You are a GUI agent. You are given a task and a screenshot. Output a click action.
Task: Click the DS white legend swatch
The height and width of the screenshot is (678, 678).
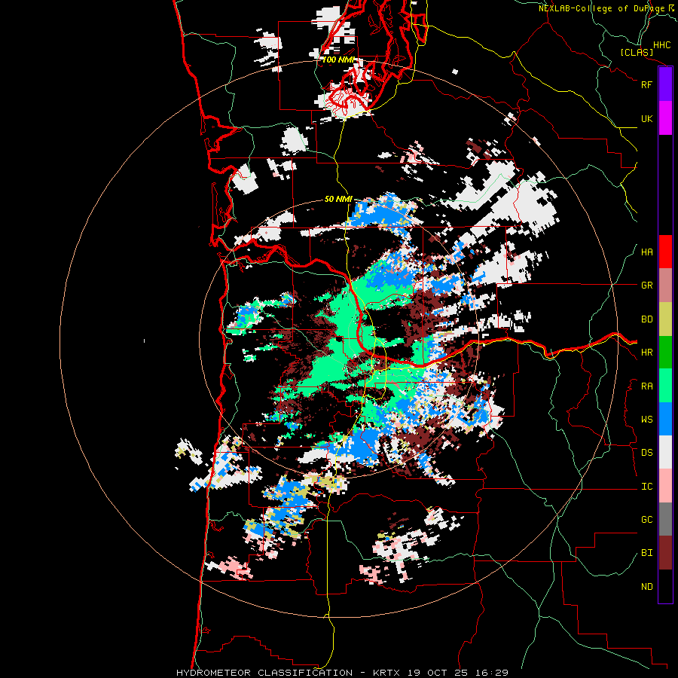click(665, 452)
